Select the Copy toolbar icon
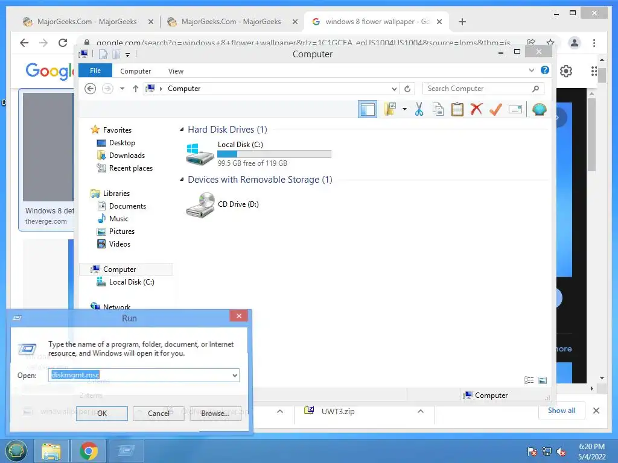Screen dimensions: 618x463 (x=438, y=109)
